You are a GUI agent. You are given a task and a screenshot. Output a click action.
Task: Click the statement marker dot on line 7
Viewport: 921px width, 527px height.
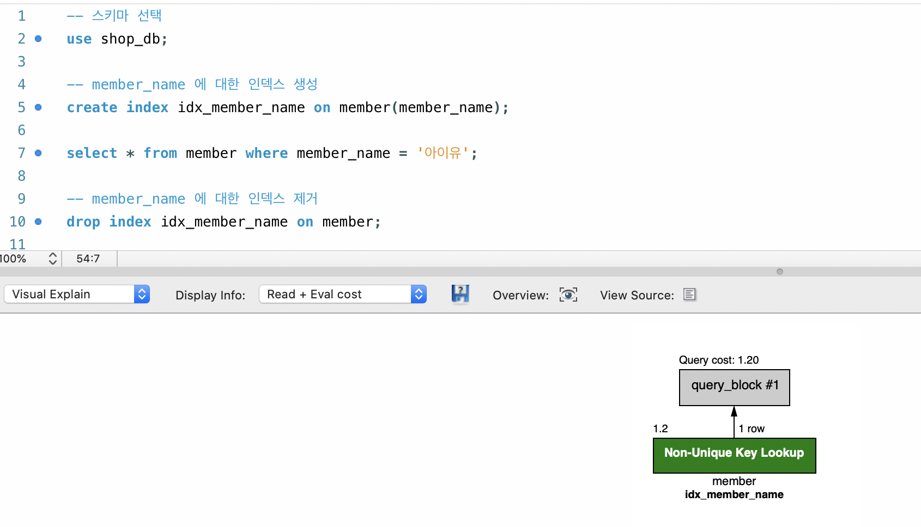(38, 153)
